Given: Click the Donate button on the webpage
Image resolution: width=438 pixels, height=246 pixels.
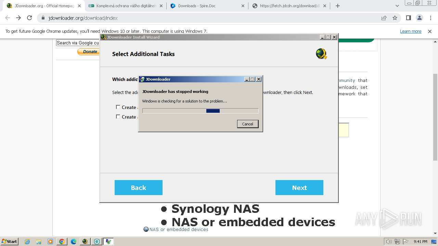Looking at the screenshot, I should coord(89,52).
